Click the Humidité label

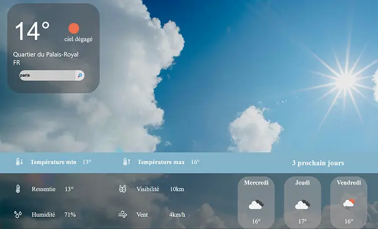click(x=43, y=215)
